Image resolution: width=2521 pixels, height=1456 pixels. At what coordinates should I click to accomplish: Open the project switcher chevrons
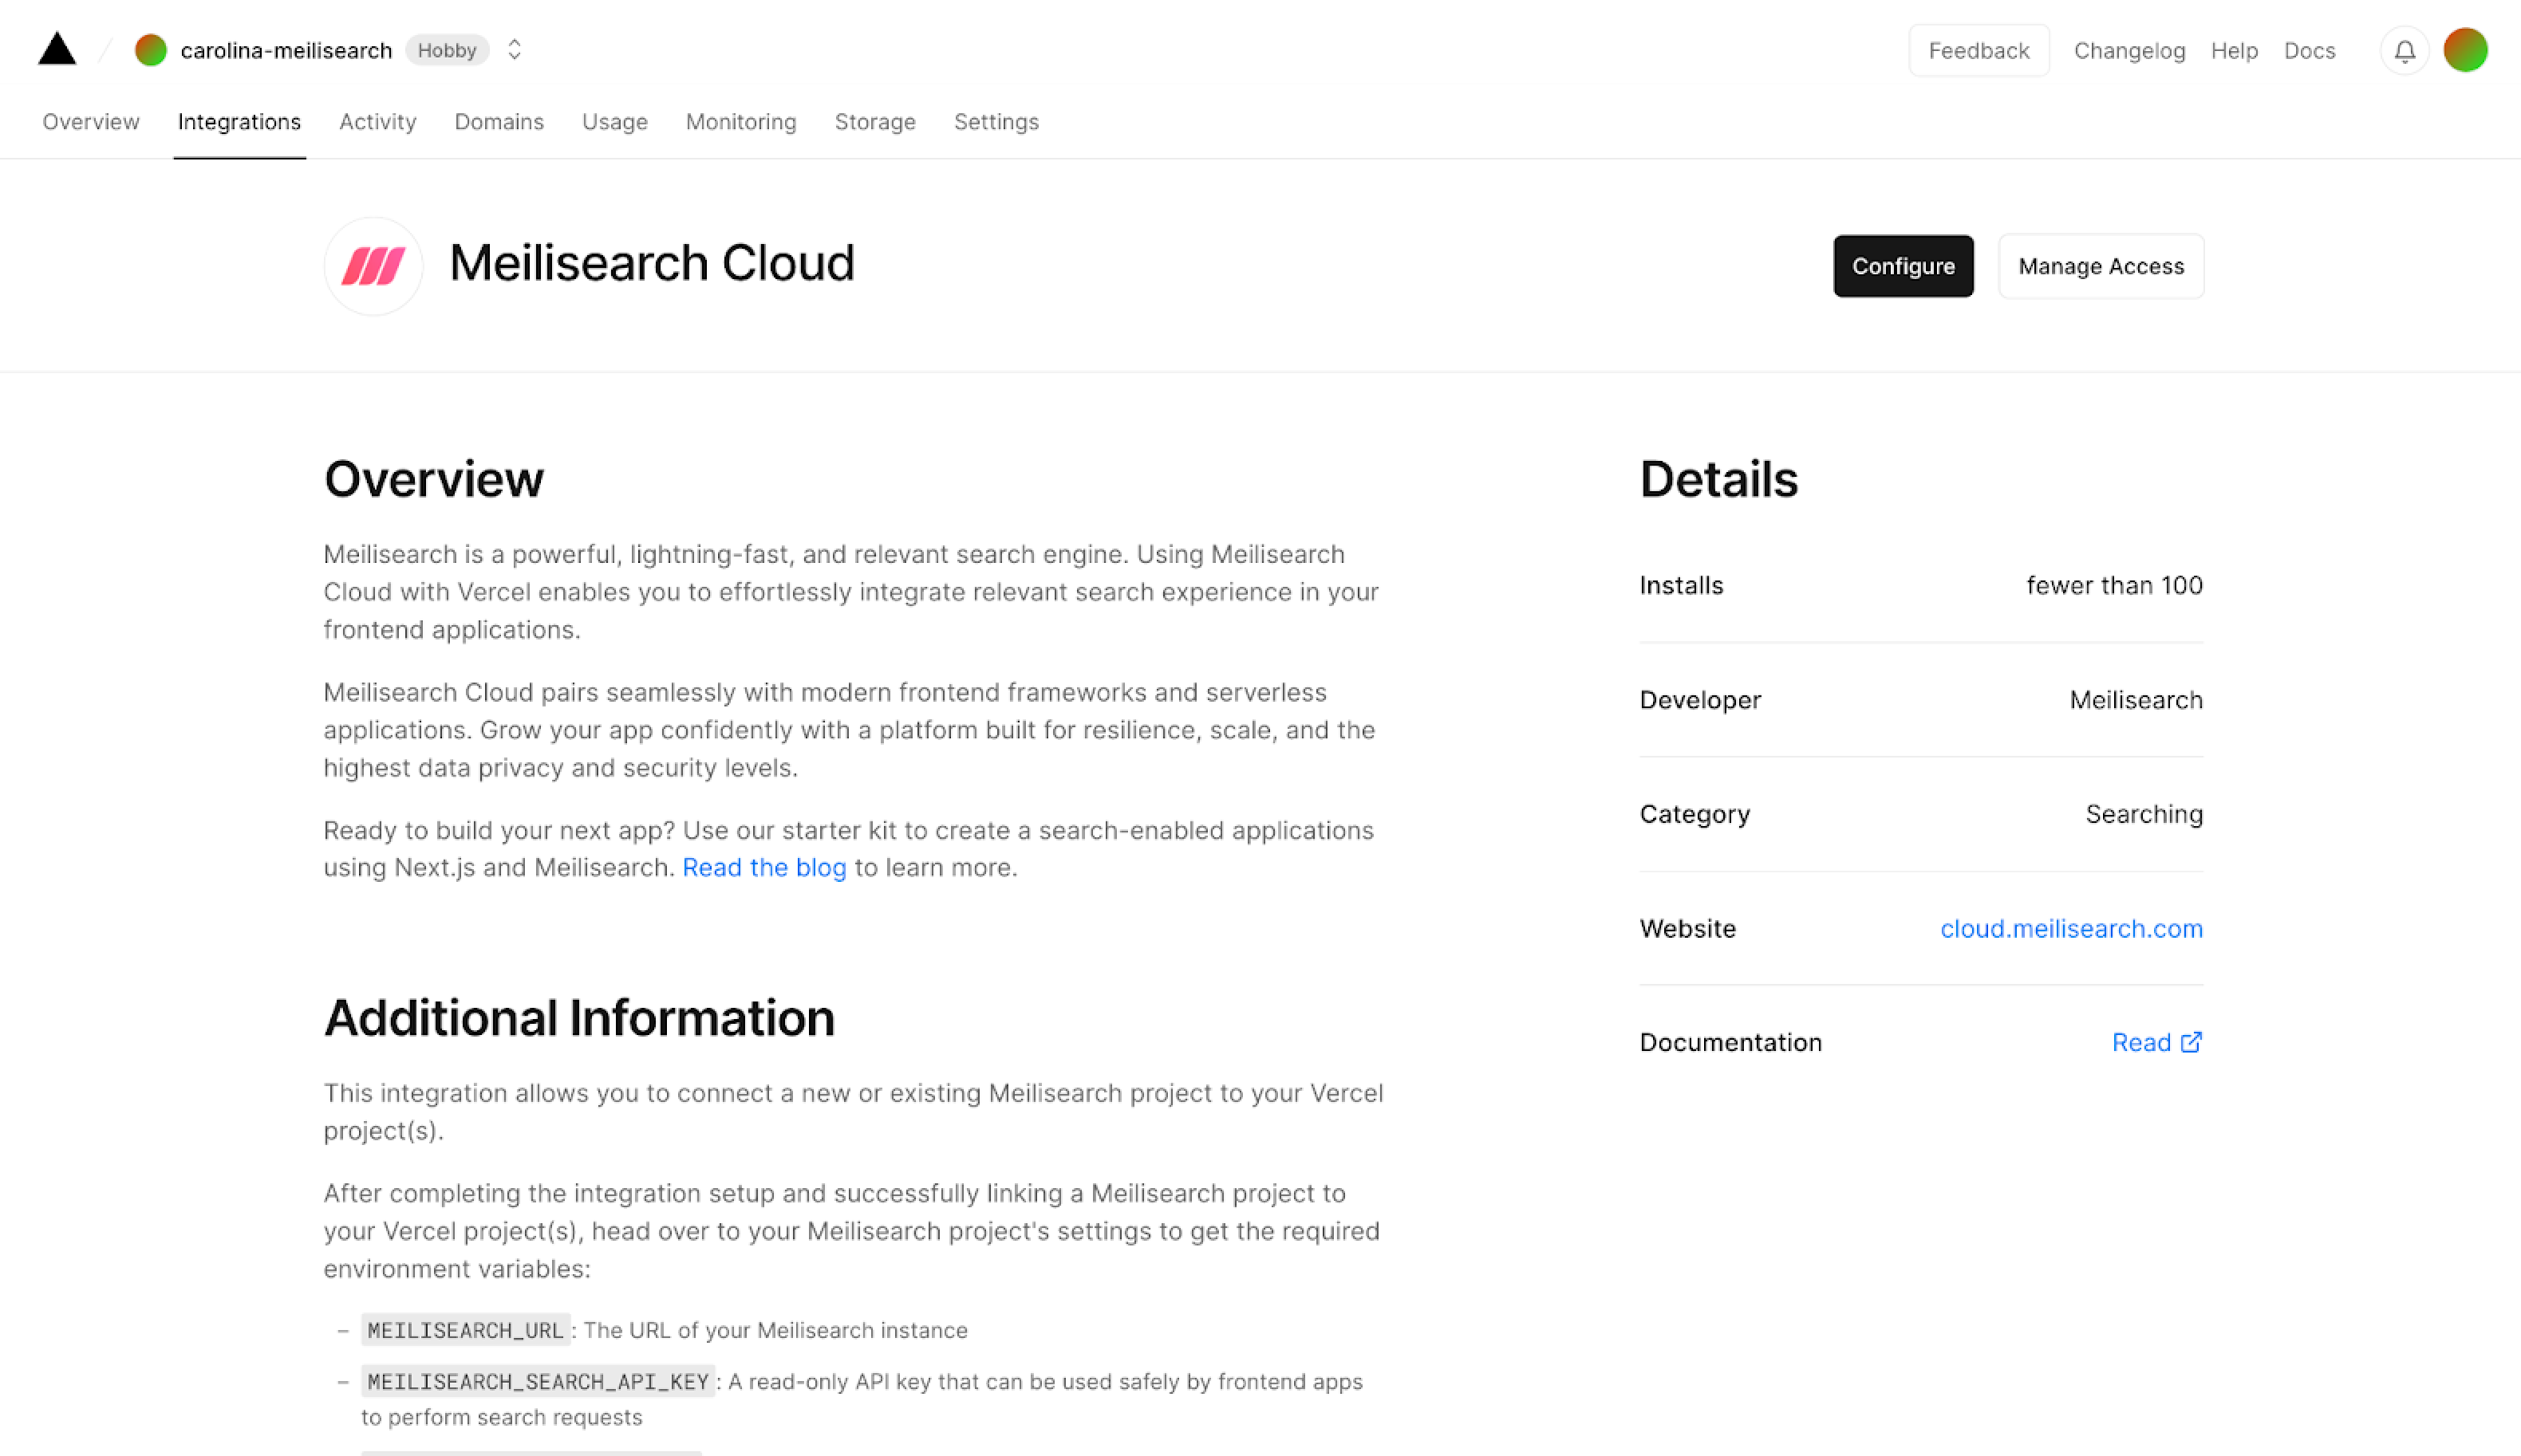point(515,49)
